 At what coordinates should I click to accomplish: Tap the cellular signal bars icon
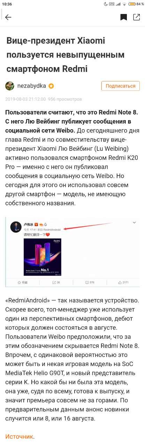tap(118, 4)
